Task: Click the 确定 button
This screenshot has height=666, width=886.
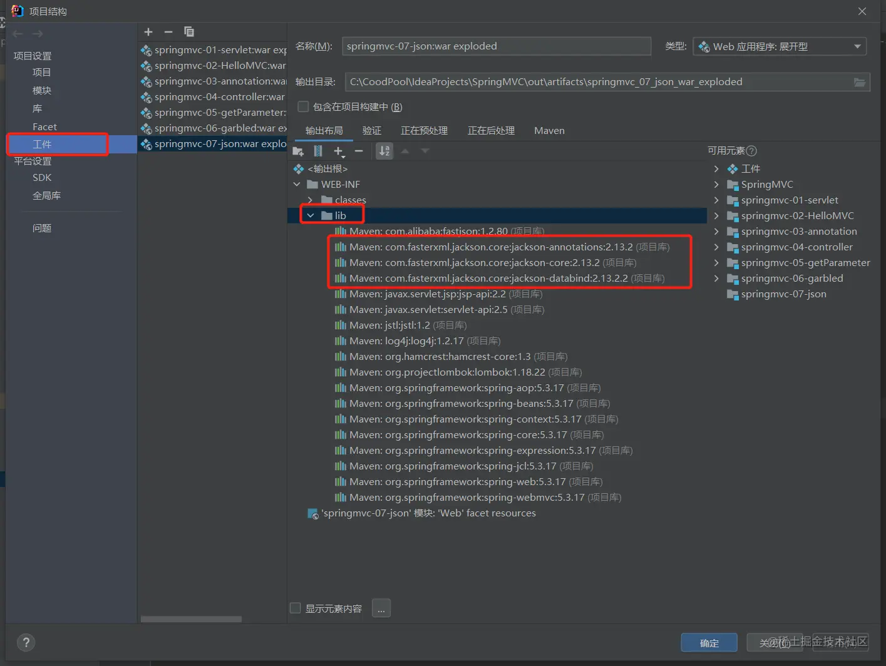Action: point(709,643)
